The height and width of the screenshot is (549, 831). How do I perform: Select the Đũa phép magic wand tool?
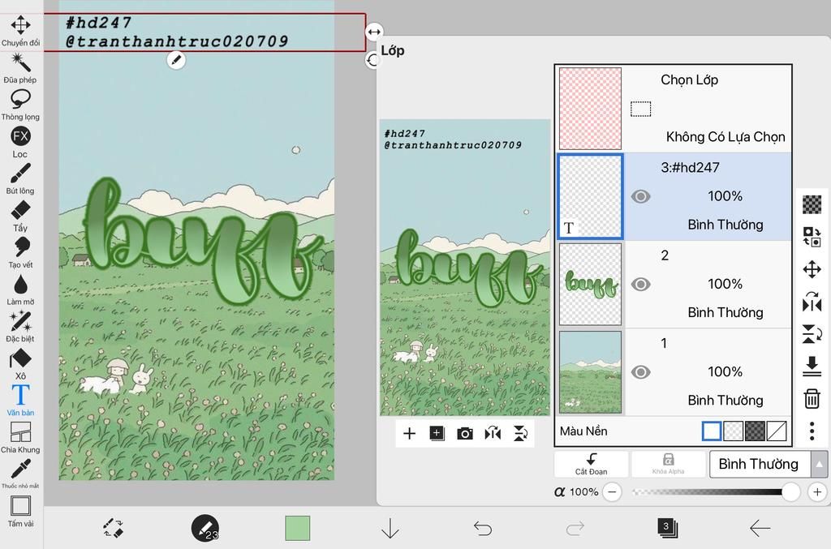[20, 68]
